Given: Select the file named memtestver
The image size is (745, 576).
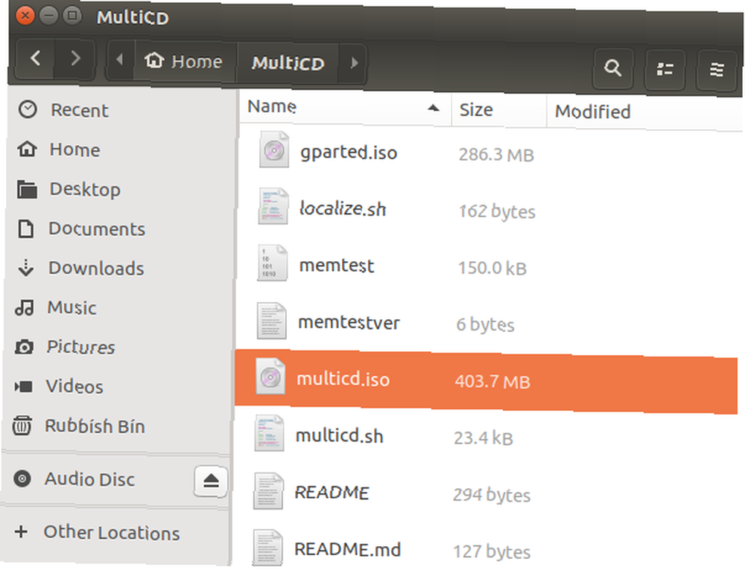Looking at the screenshot, I should (x=349, y=322).
